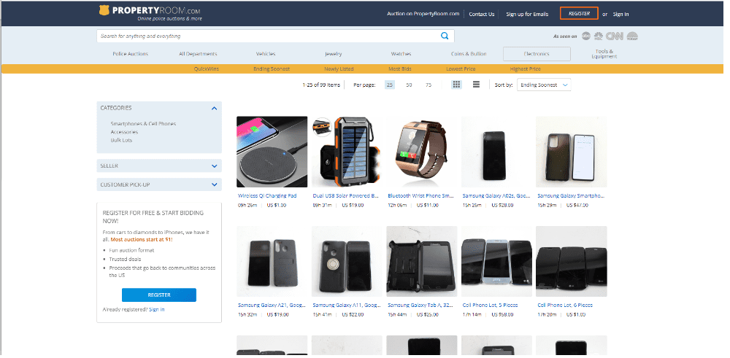Viewport: 730px width, 358px height.
Task: Open the Police Auctions menu
Action: pyautogui.click(x=131, y=54)
